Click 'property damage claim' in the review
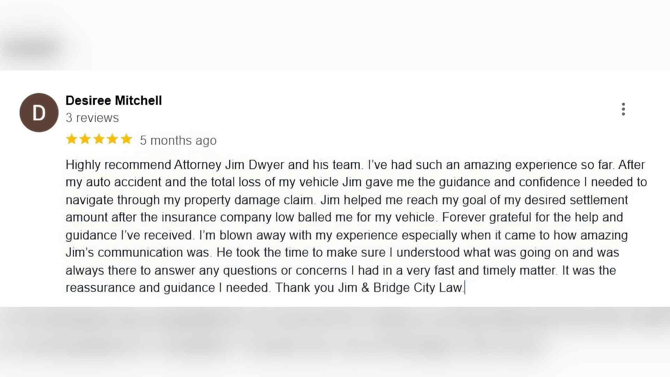This screenshot has width=670, height=377. (x=248, y=200)
